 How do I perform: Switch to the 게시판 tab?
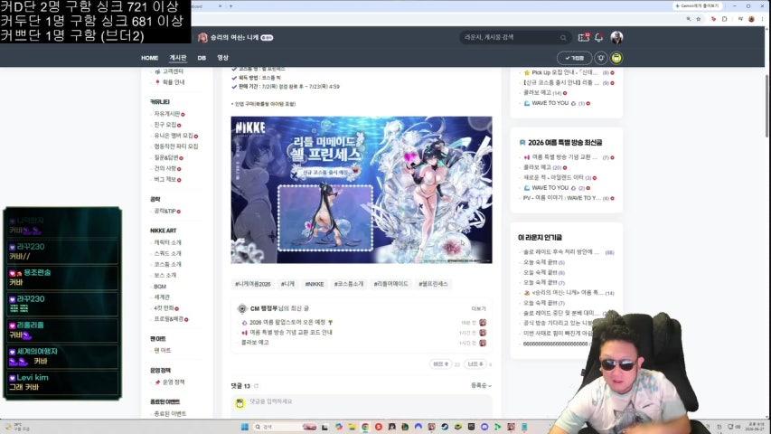point(178,58)
